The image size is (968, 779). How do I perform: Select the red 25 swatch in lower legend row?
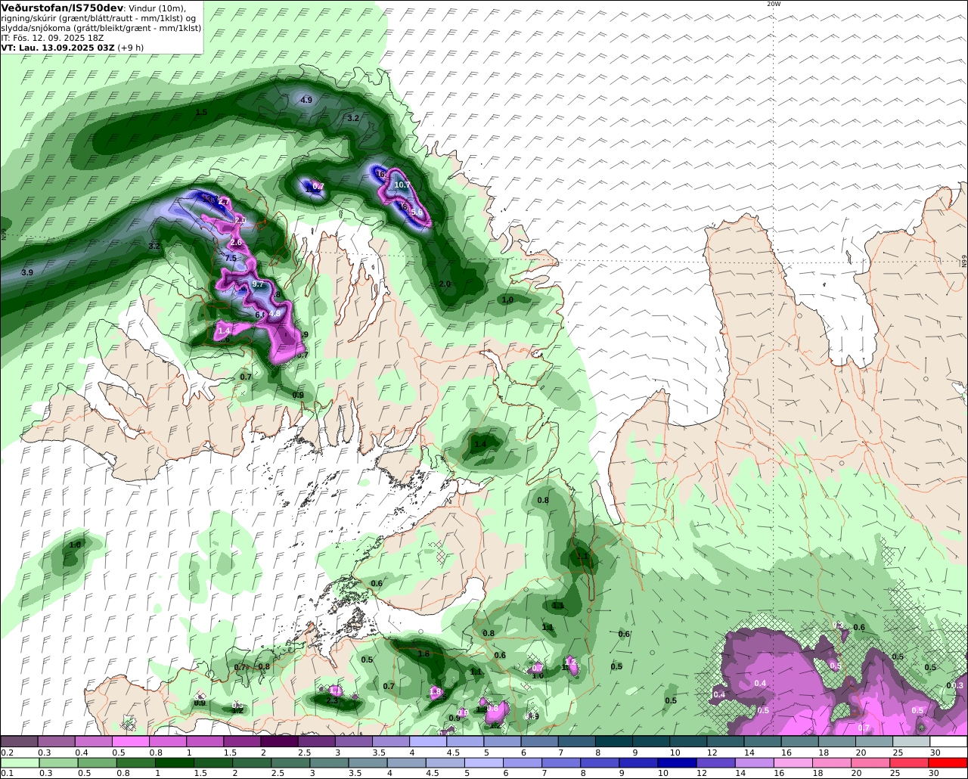(x=909, y=763)
